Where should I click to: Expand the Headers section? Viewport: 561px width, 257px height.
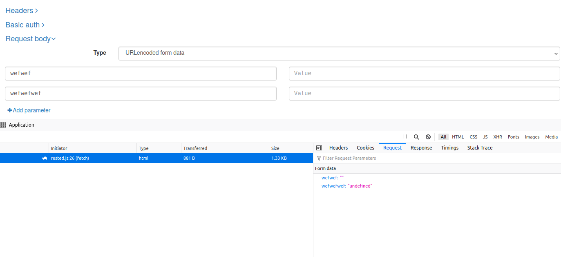coord(22,11)
